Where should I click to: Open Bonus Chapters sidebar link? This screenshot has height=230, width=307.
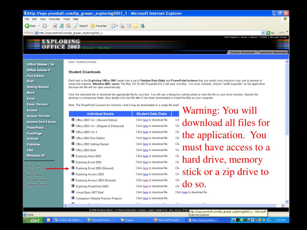point(34,165)
